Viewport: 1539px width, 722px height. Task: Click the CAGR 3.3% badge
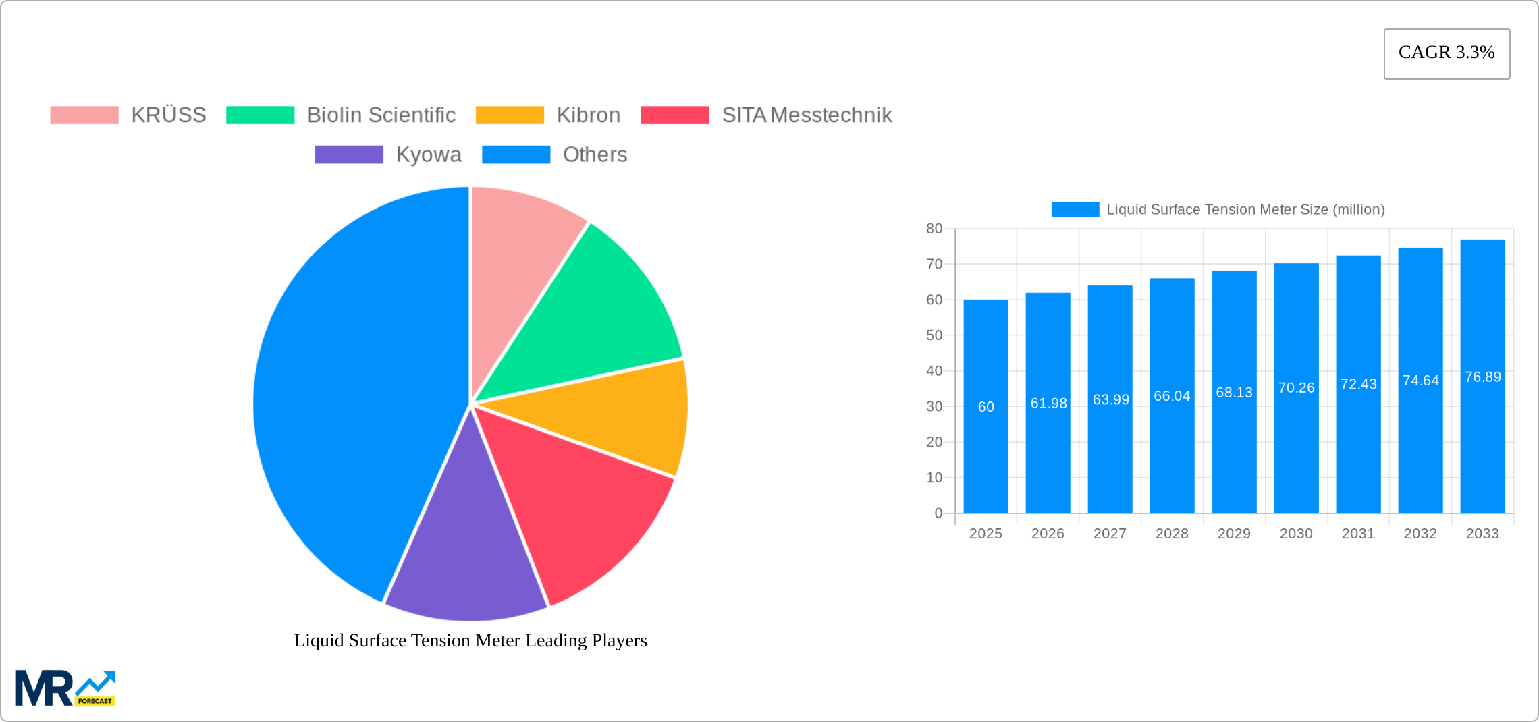1446,53
